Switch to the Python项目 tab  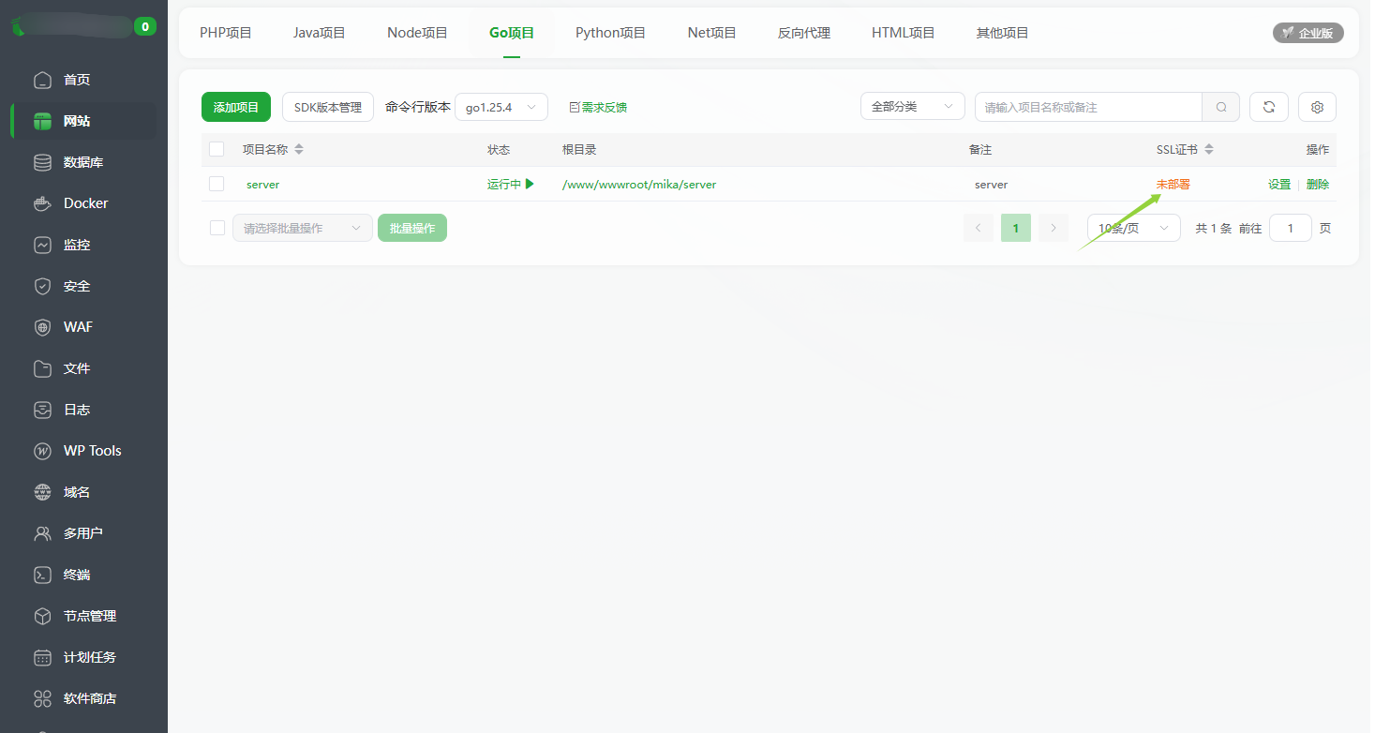pyautogui.click(x=609, y=32)
